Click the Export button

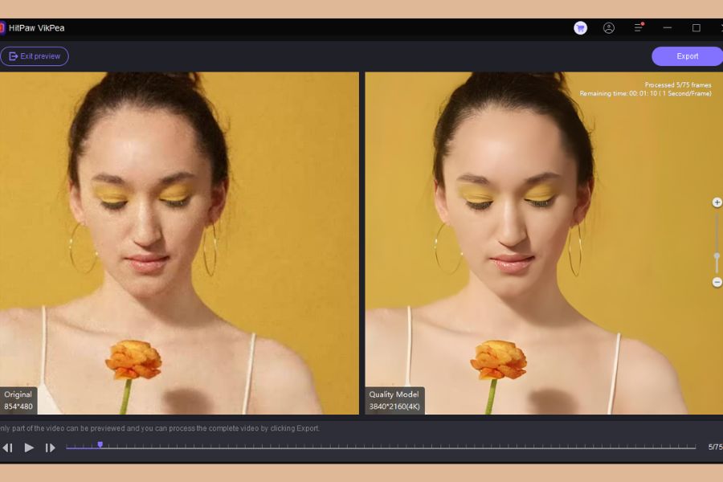688,56
